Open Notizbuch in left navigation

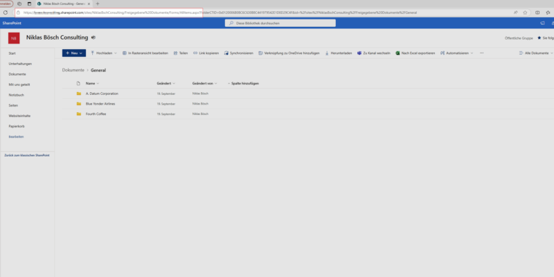pyautogui.click(x=16, y=95)
